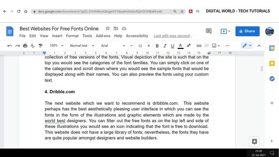Screen dimensions: 279x157
Task: Click the plus get add-ons icon
Action: point(272,103)
